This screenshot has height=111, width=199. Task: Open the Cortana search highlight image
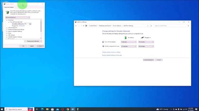[x=30, y=109]
